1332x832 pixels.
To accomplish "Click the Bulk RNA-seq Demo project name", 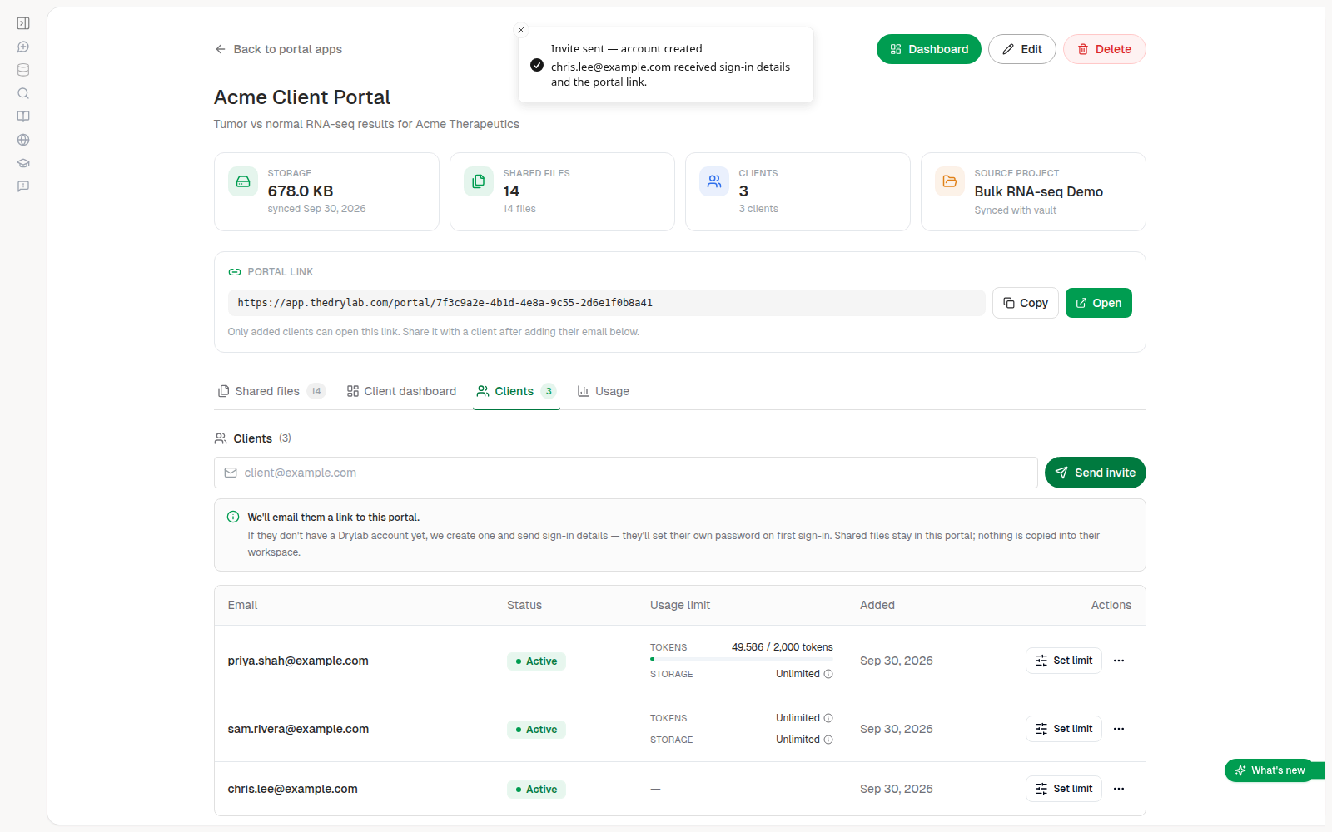I will [1038, 191].
